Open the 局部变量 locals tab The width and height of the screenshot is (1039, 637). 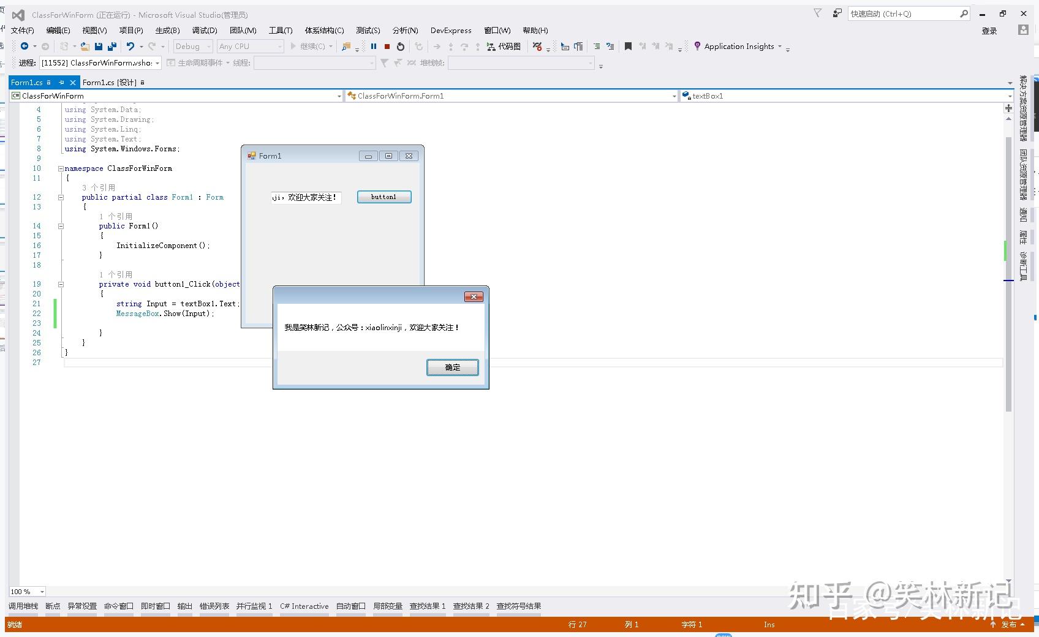tap(388, 606)
